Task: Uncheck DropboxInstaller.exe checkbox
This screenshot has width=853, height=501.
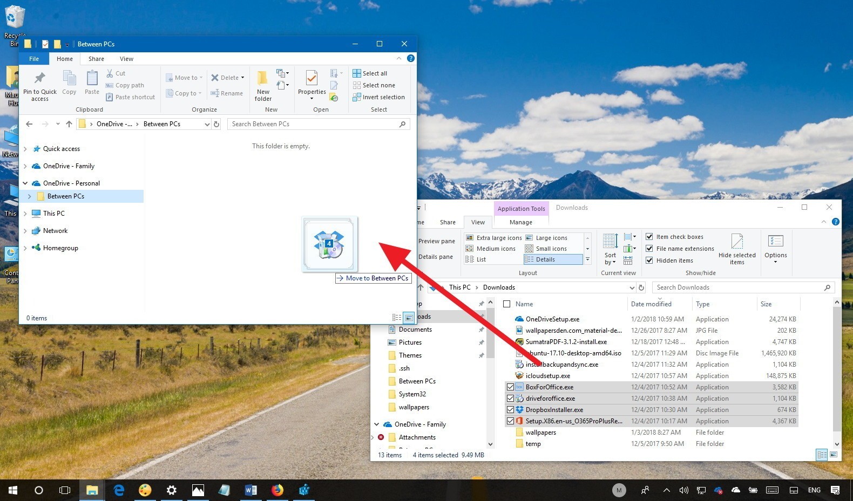Action: pyautogui.click(x=510, y=409)
